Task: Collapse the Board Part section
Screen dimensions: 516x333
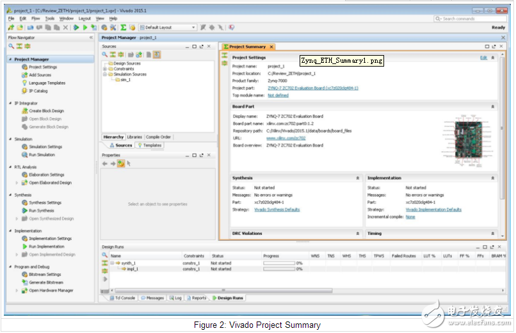Action: [x=492, y=106]
